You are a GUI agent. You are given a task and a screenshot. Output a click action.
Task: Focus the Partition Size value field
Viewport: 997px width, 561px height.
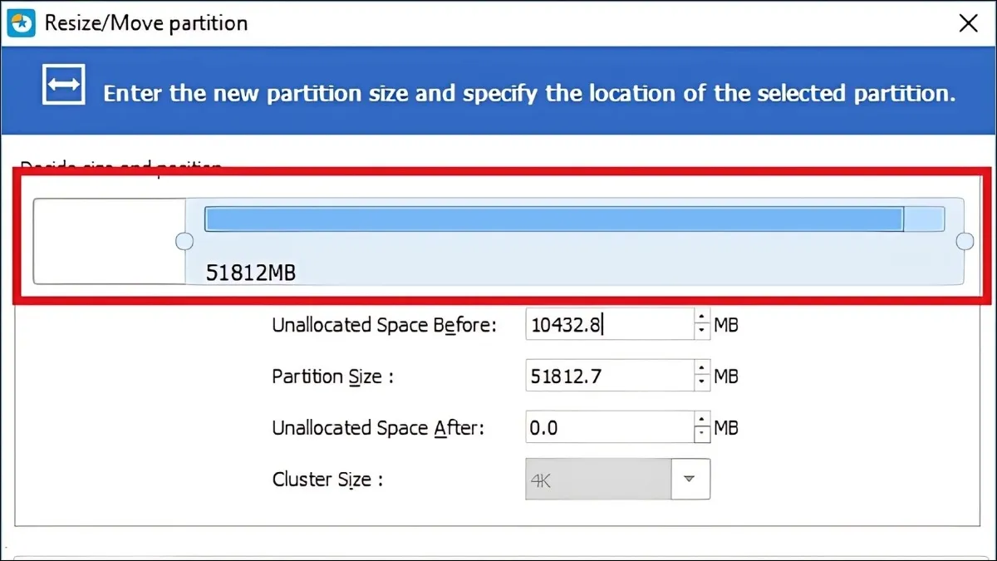[x=608, y=376]
